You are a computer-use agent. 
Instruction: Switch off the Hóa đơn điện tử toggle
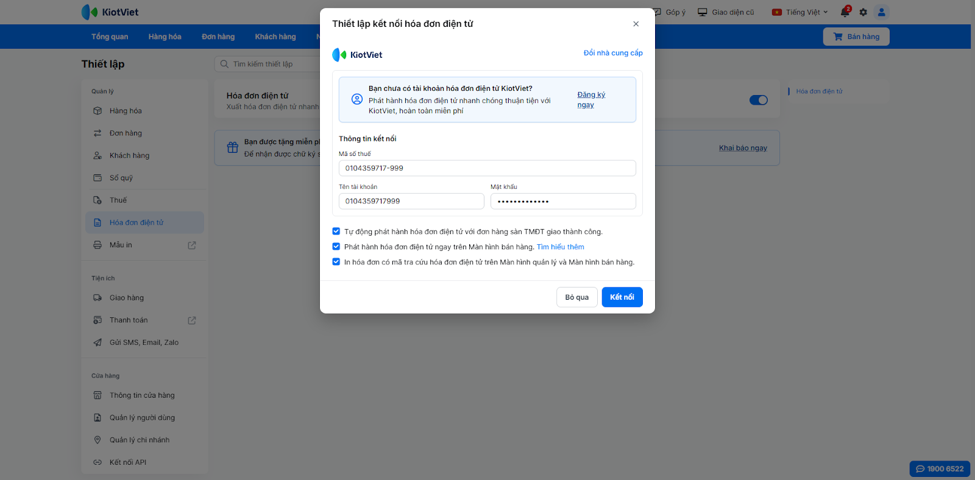[x=759, y=100]
